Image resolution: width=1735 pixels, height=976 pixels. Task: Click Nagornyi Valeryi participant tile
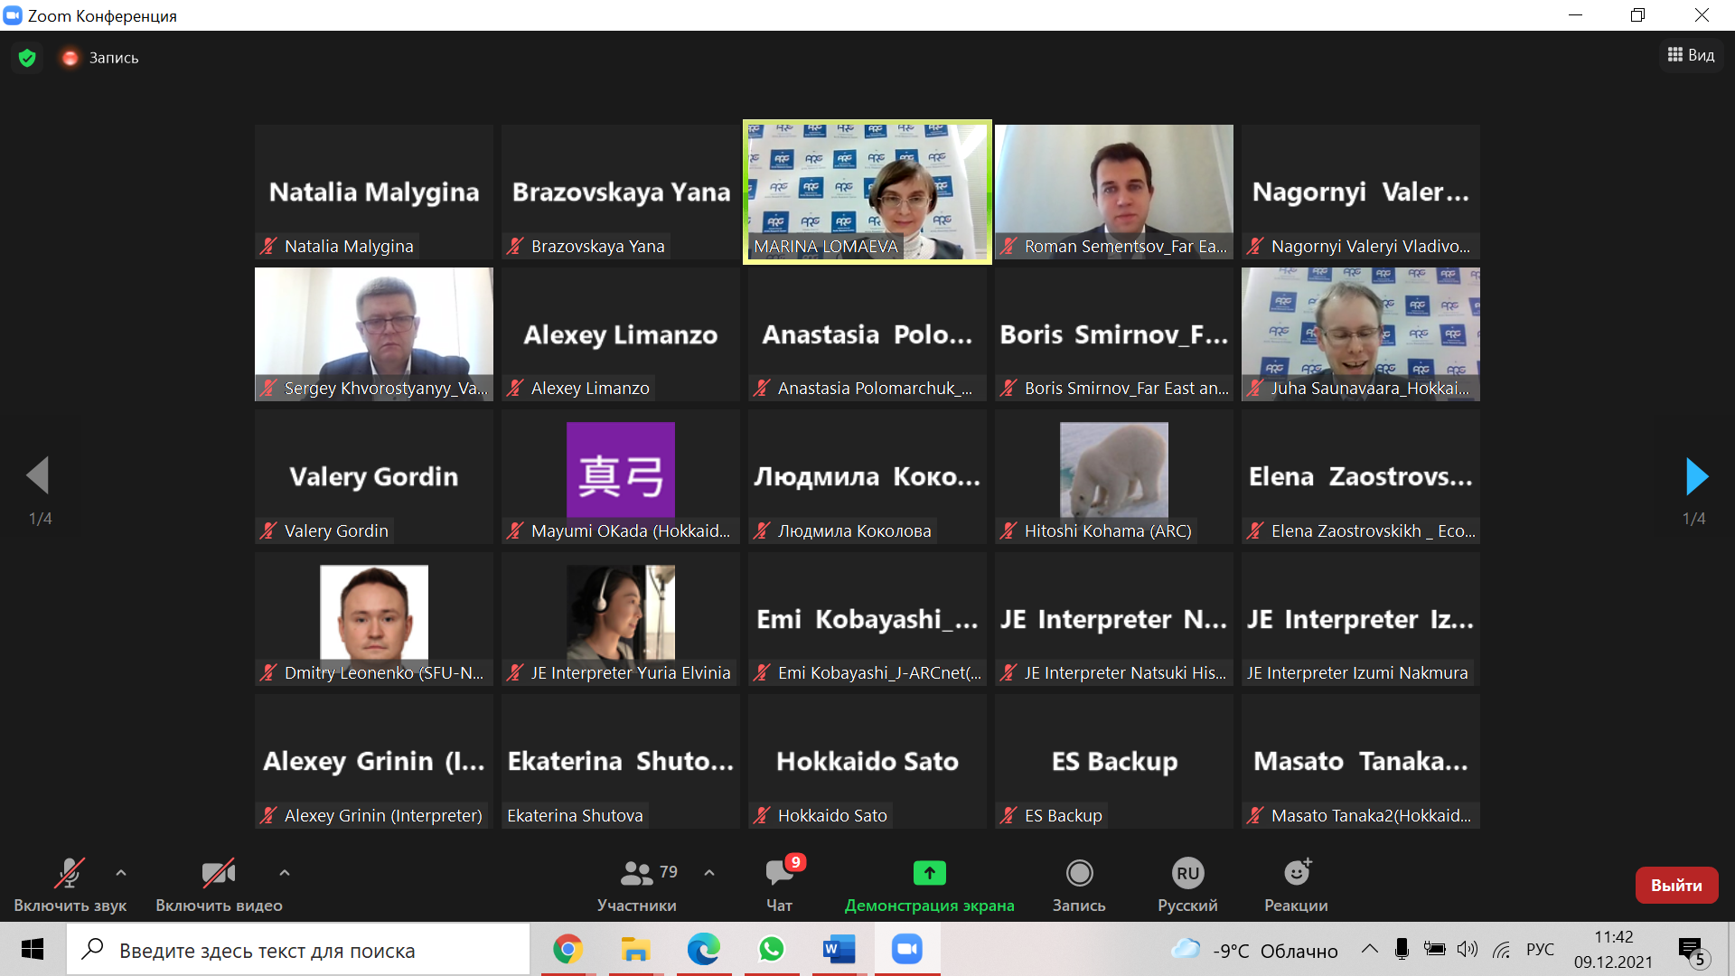click(1361, 192)
